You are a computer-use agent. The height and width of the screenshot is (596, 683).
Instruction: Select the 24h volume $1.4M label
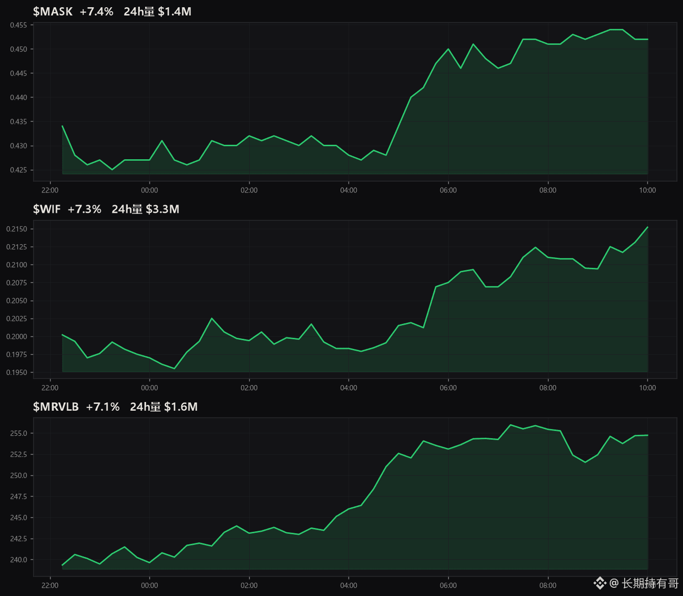coord(158,12)
